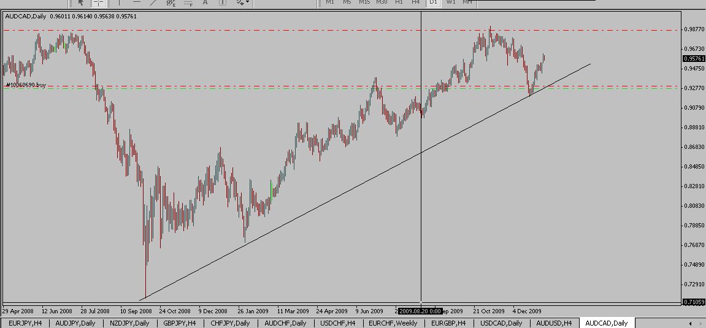706x328 pixels.
Task: Switch timeframe to H4
Action: pos(416,2)
